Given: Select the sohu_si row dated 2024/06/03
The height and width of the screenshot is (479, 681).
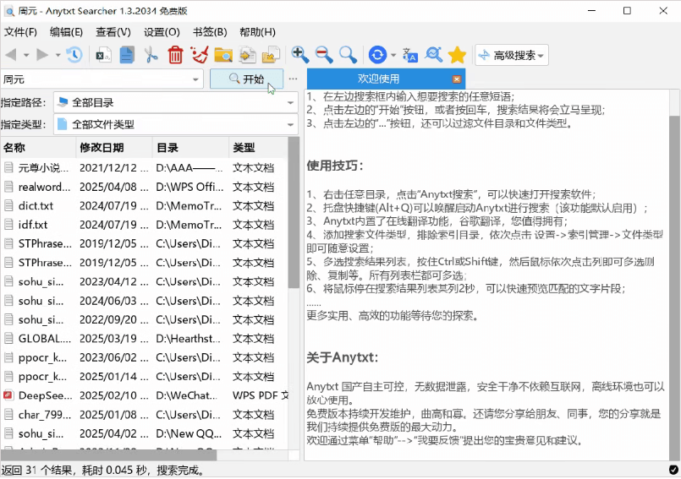Looking at the screenshot, I should pos(144,301).
